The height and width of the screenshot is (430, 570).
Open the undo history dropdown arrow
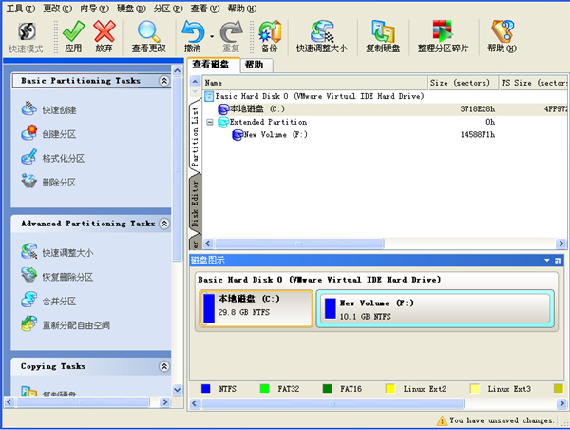click(x=212, y=36)
